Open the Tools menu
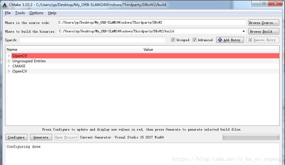Image resolution: width=285 pixels, height=165 pixels. [x=20, y=13]
